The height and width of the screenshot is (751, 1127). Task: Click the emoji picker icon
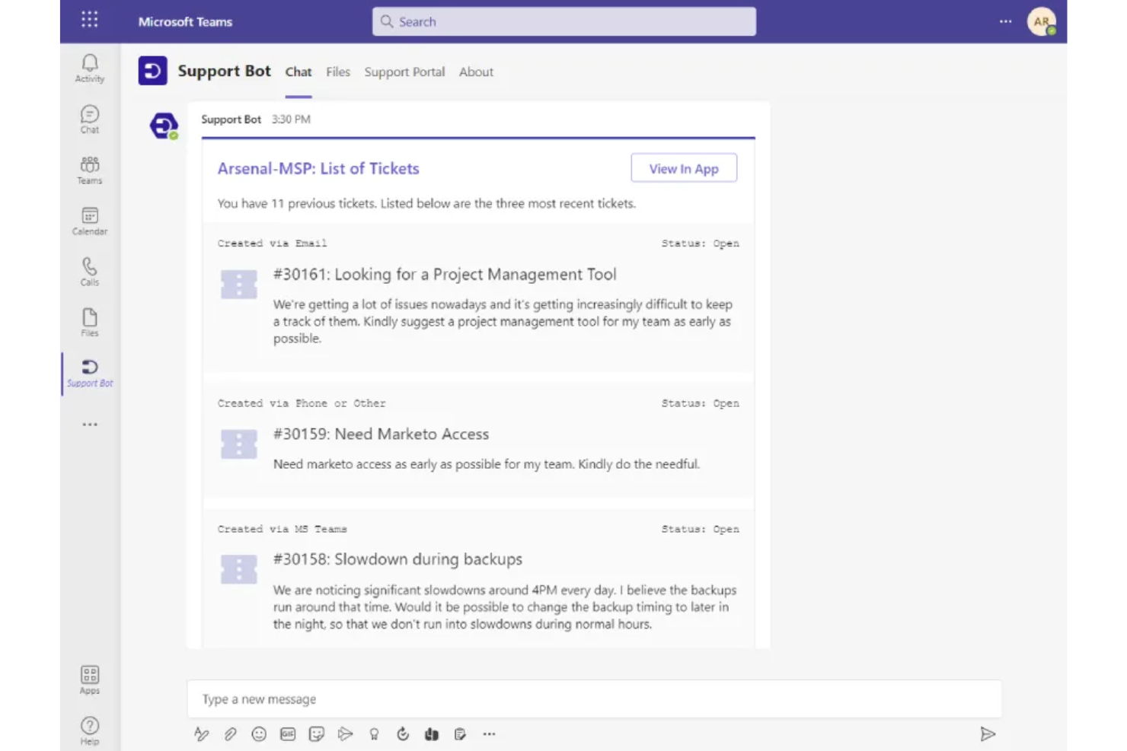259,734
